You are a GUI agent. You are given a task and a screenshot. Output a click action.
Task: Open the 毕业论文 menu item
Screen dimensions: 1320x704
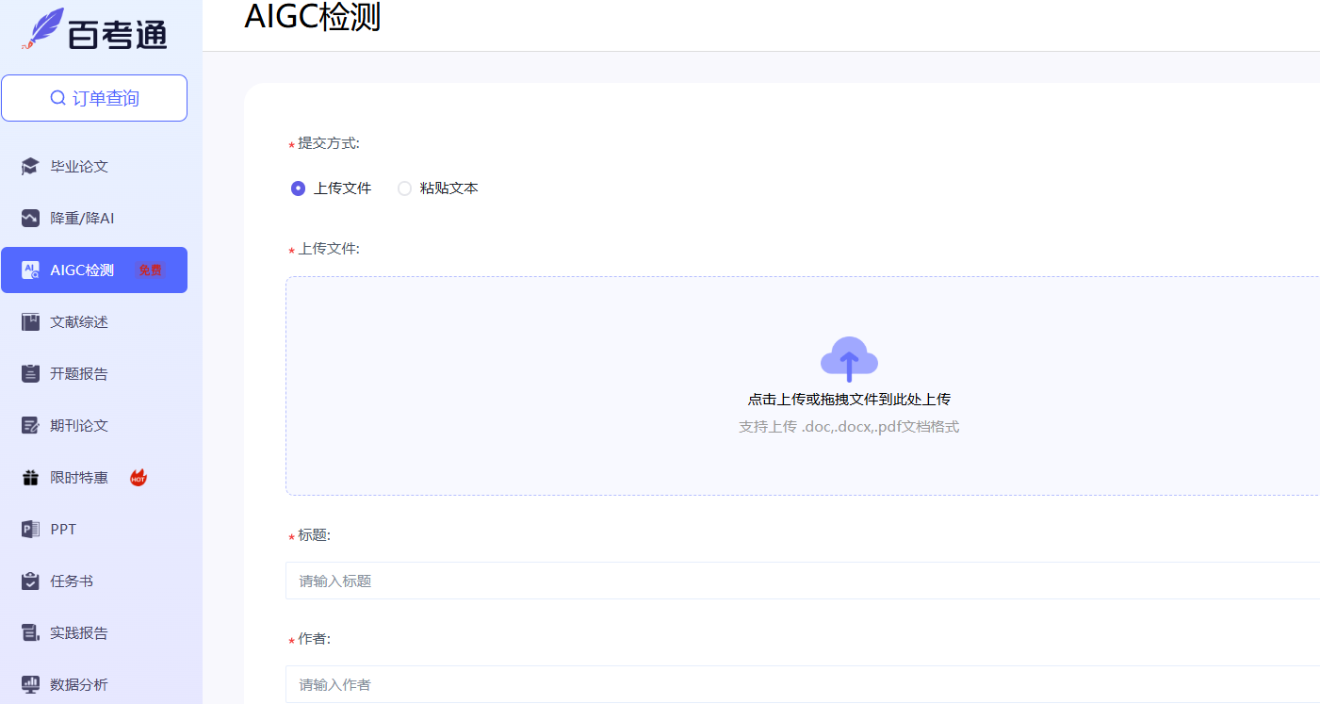click(94, 167)
